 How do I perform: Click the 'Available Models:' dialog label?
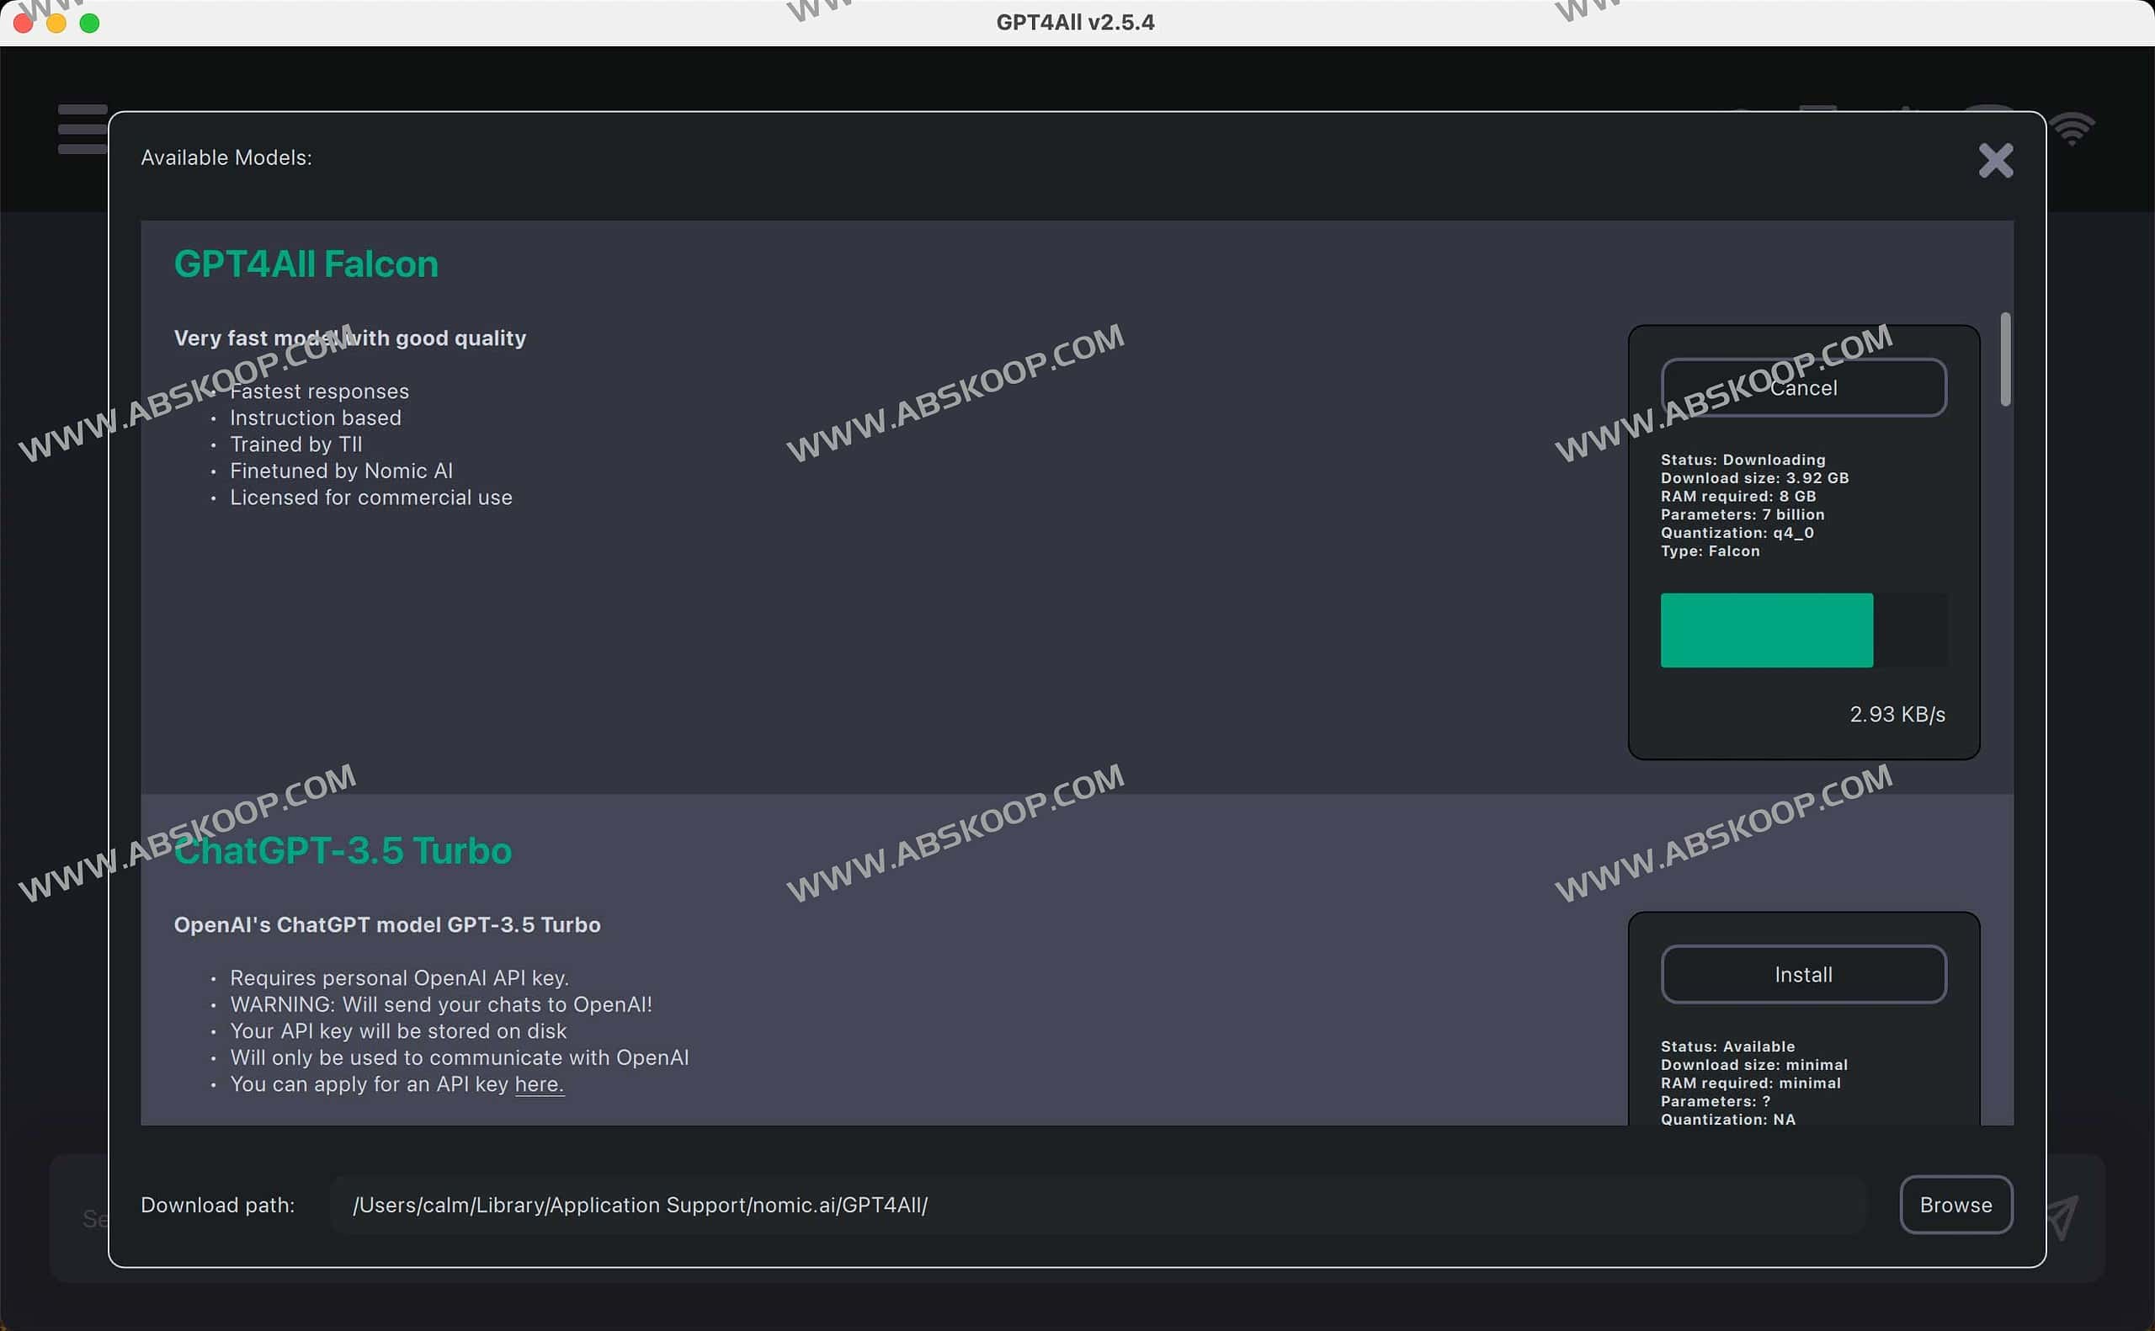click(226, 157)
